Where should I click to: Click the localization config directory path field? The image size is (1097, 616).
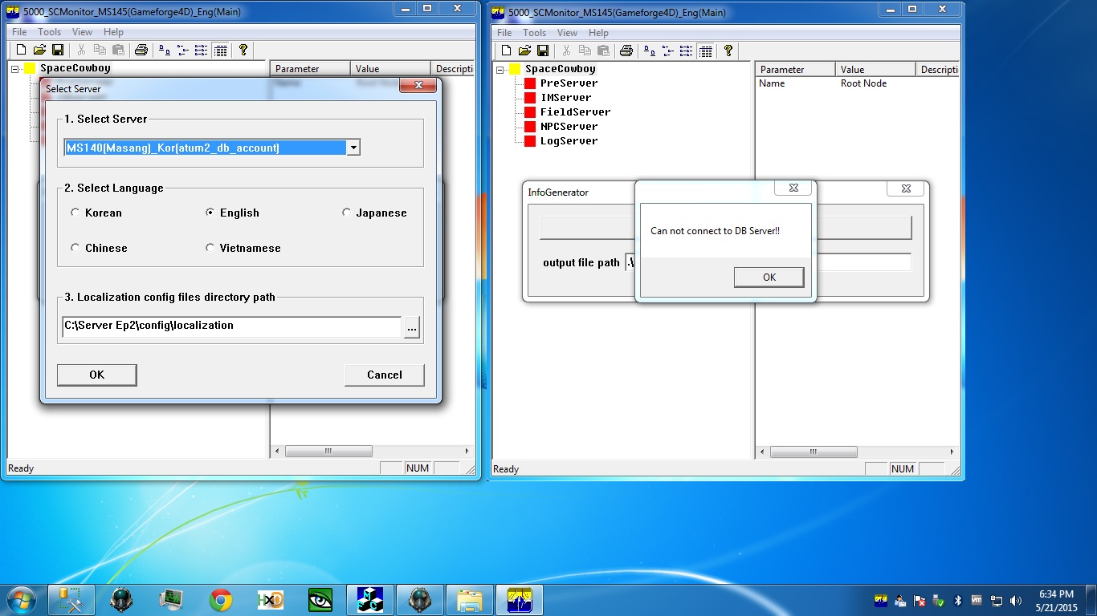click(231, 326)
